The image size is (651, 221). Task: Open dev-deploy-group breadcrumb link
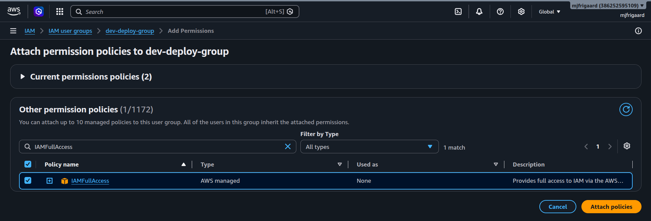tap(130, 31)
